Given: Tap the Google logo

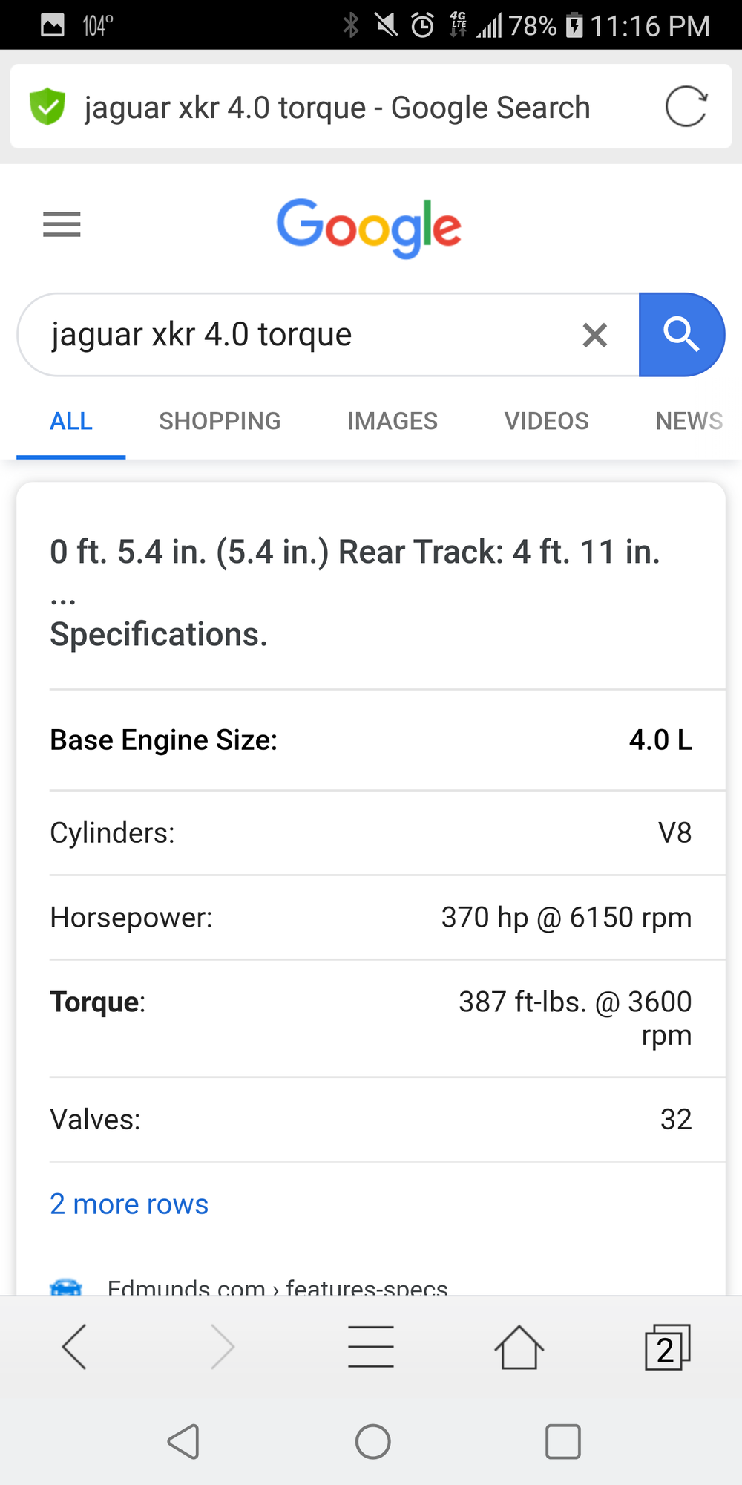Looking at the screenshot, I should click(369, 226).
